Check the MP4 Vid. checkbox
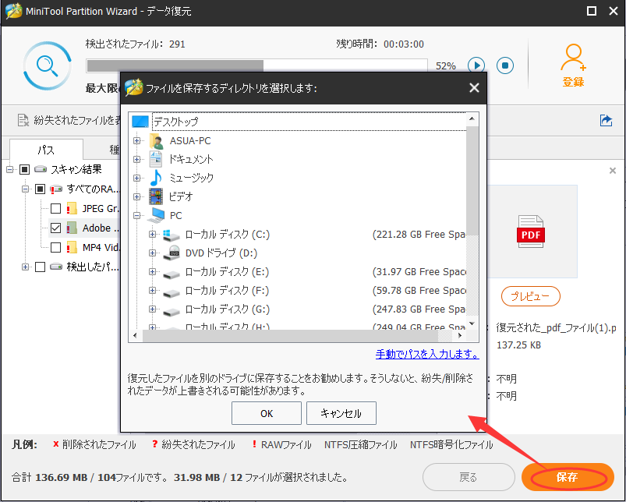Image resolution: width=626 pixels, height=502 pixels. [55, 247]
